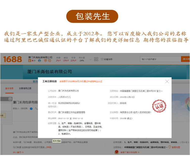The width and height of the screenshot is (190, 158).
Task: Click the 包装先生 brown banner
Action: (x=92, y=16)
